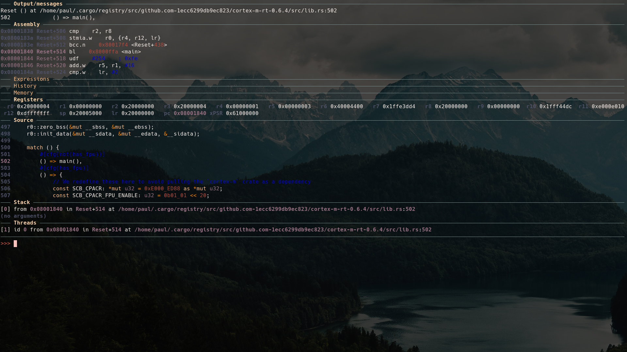Click the Threads section header

pos(25,223)
